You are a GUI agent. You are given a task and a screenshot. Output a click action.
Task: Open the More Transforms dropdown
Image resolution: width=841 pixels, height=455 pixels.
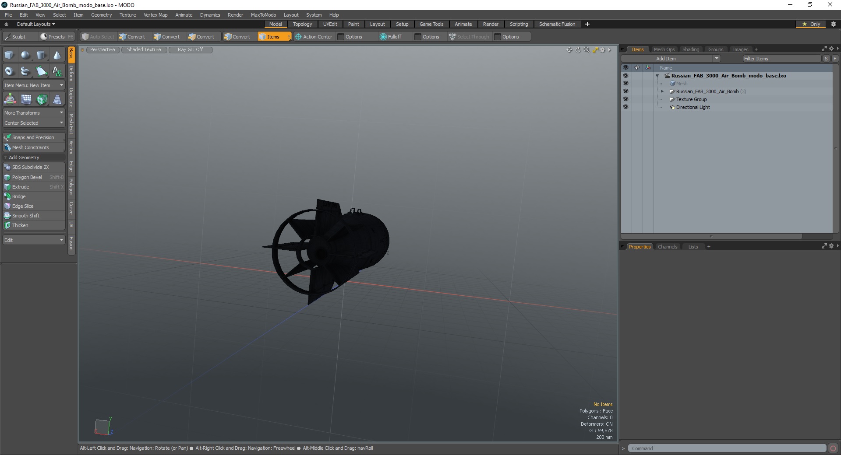coord(34,113)
